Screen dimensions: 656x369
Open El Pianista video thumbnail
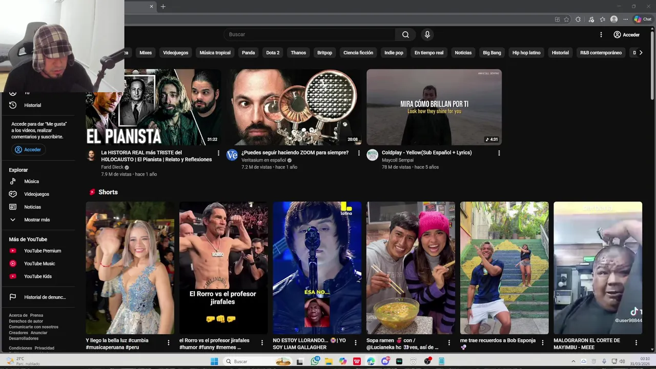[153, 107]
